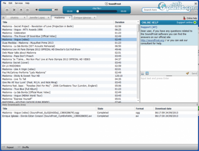The image size is (199, 151).
Task: Switch to the shakira tab
Action: [14, 18]
